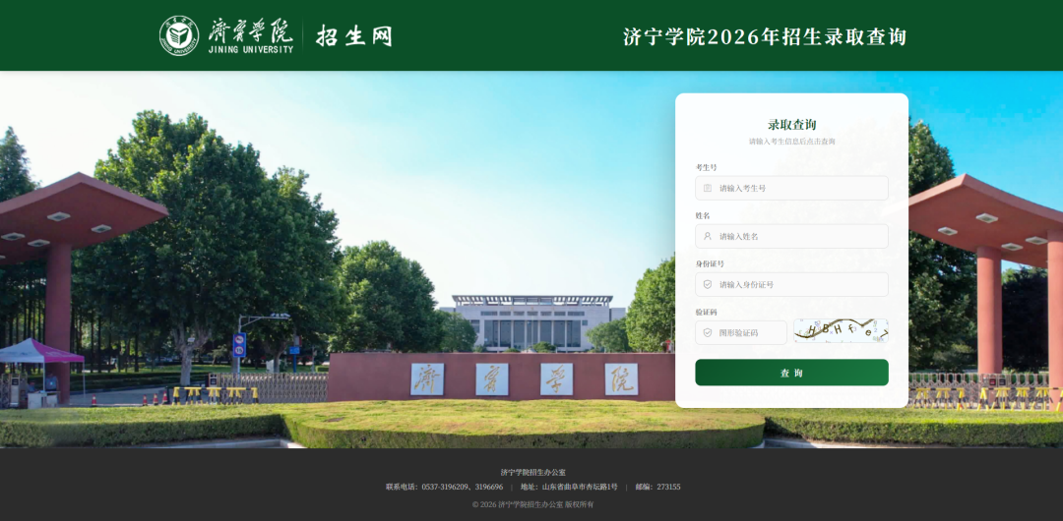The height and width of the screenshot is (521, 1063).
Task: Click the 身份证号 field label
Action: pos(709,263)
